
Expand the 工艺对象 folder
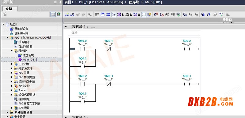coord(12,64)
